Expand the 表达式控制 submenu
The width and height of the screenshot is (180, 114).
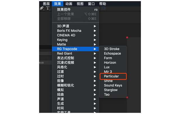(x=75, y=58)
